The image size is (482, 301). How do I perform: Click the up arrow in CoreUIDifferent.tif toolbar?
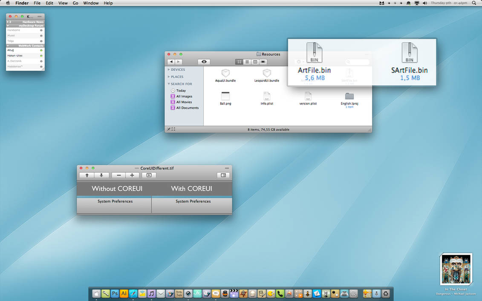tap(87, 175)
